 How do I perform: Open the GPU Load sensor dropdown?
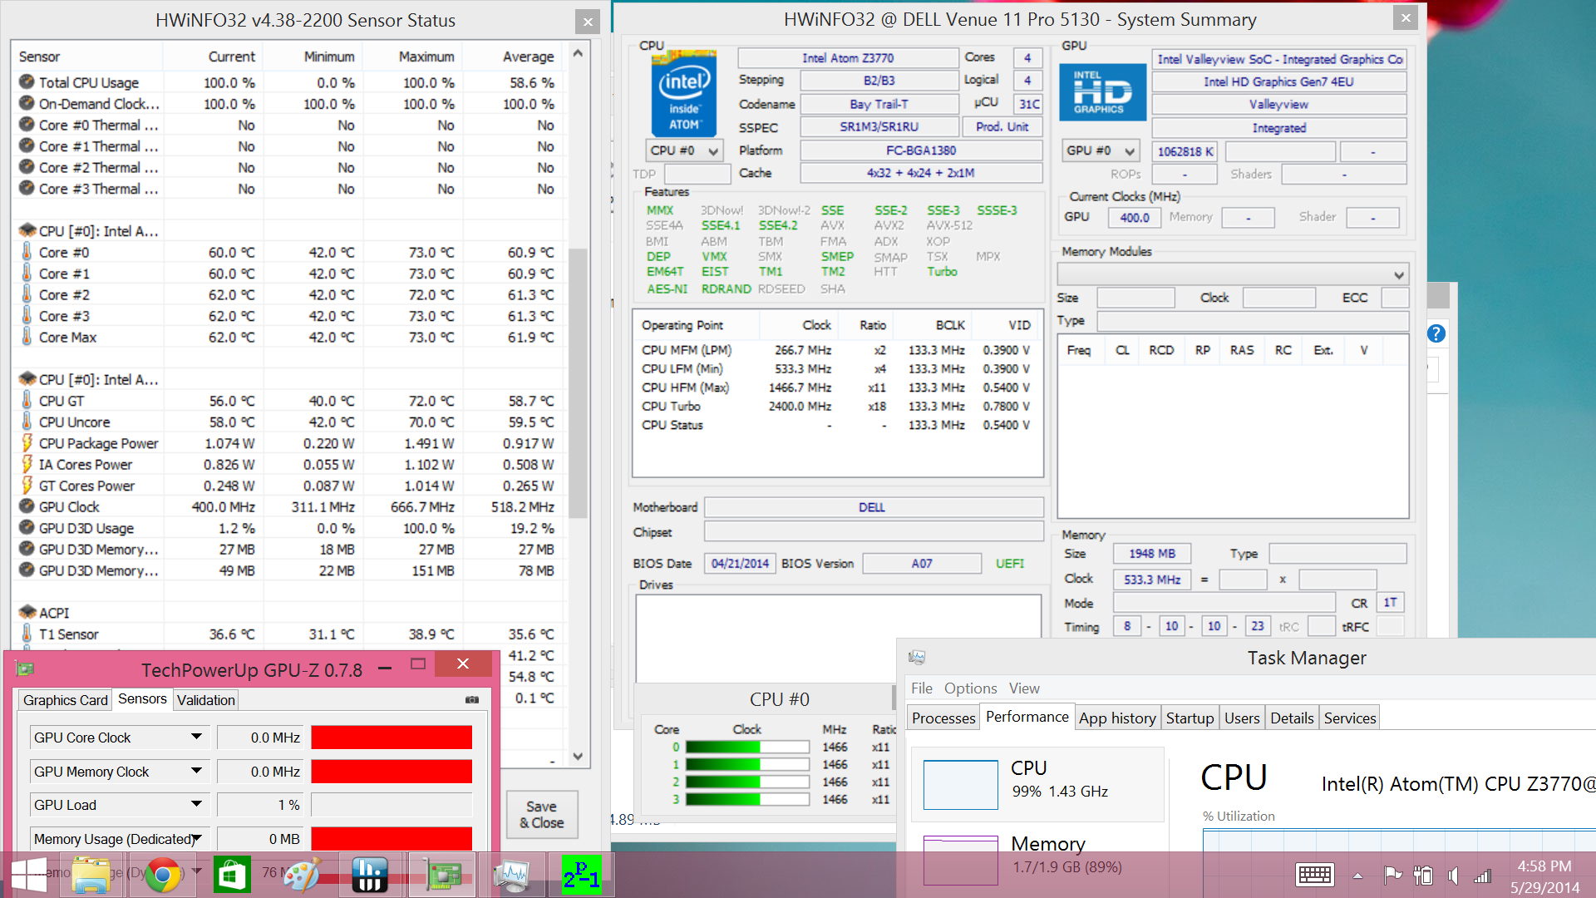(x=196, y=804)
